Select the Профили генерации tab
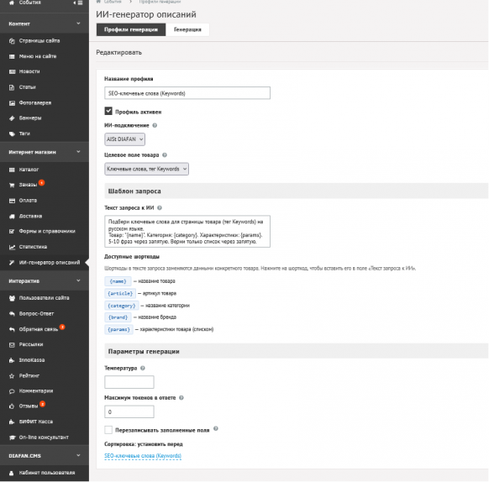The width and height of the screenshot is (489, 482). [131, 29]
